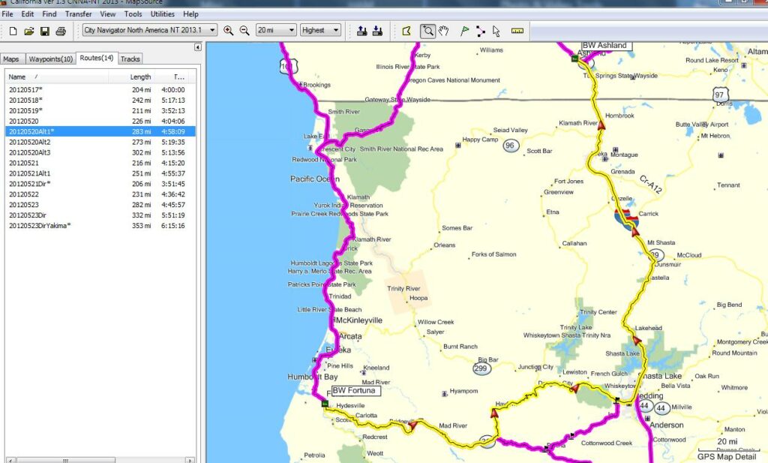
Task: Click the Print icon
Action: 60,31
